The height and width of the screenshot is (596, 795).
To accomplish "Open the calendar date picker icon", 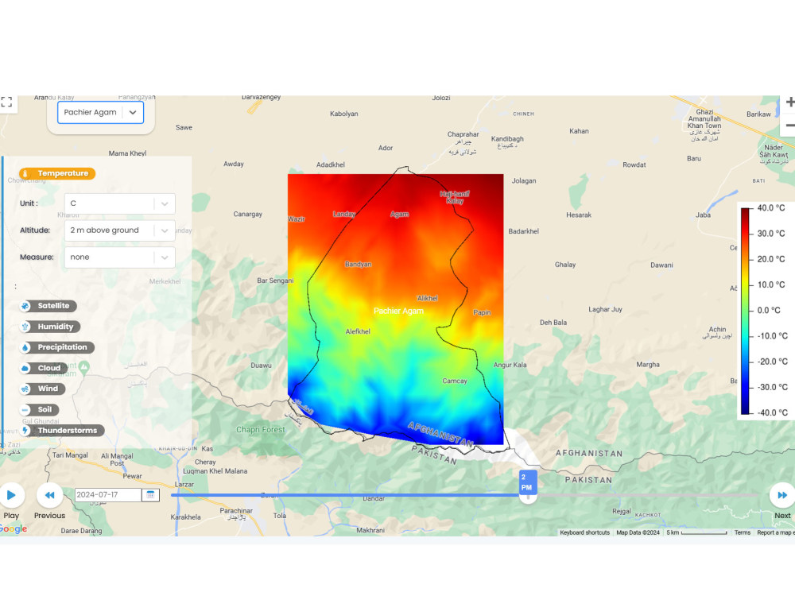I will tap(150, 494).
